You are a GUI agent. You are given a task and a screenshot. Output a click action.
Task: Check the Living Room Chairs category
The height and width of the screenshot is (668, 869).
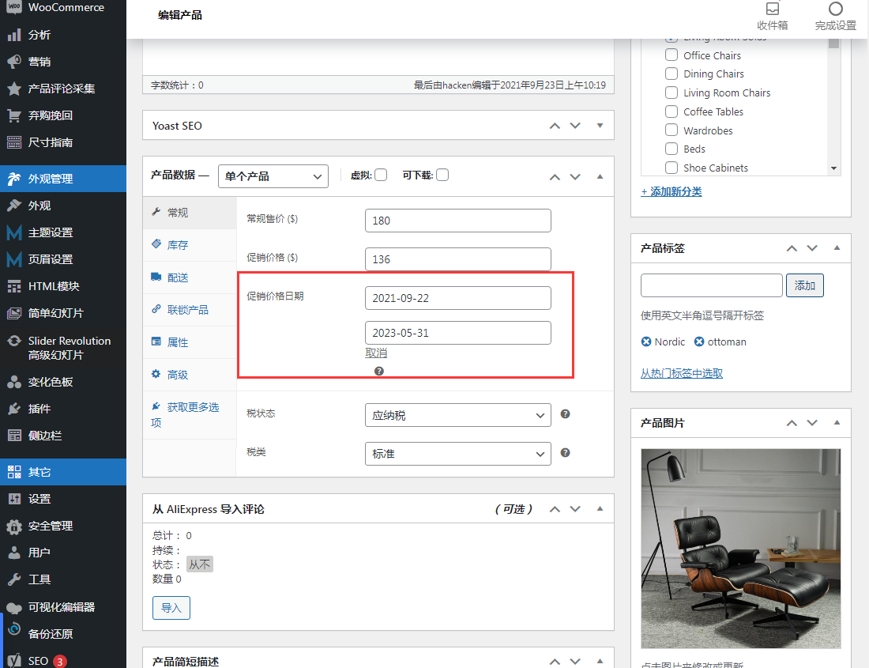pyautogui.click(x=671, y=92)
